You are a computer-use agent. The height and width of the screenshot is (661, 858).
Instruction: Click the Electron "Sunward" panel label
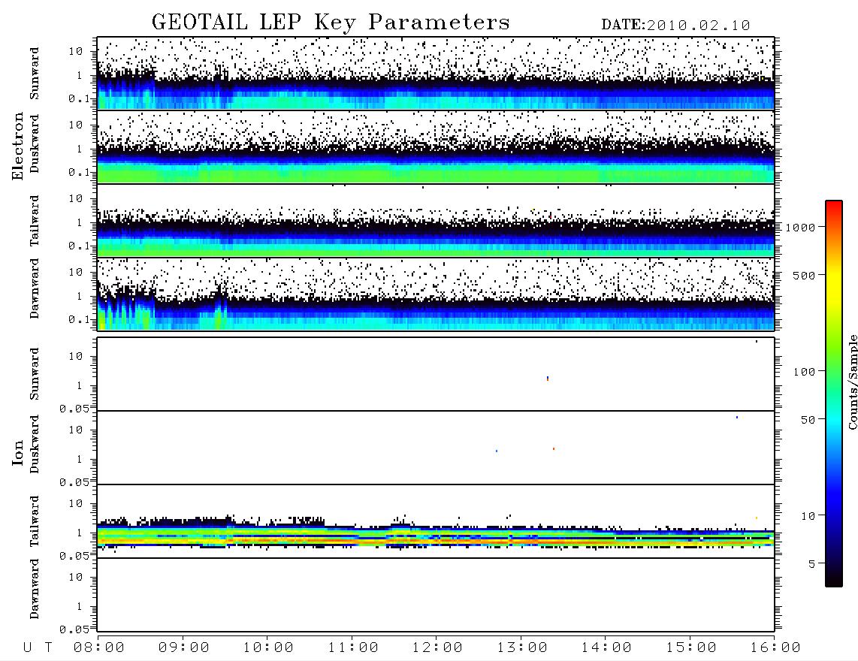[35, 74]
